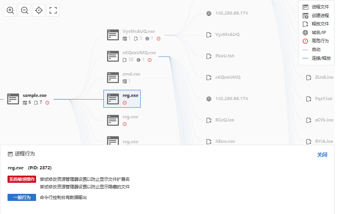The image size is (342, 214).
Task: Click the eKQcoUMQ.exe label
Action: pyautogui.click(x=139, y=53)
